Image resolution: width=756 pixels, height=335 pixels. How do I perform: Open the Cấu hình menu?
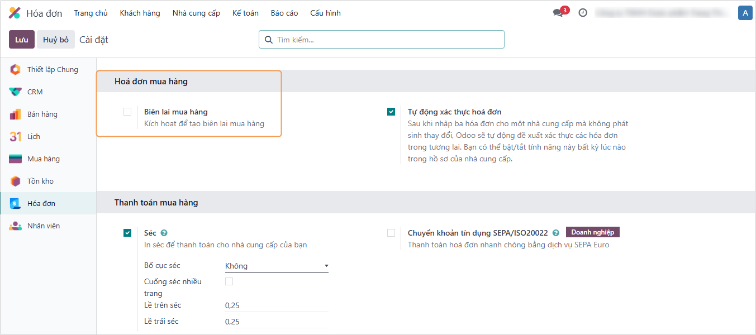[x=325, y=13]
